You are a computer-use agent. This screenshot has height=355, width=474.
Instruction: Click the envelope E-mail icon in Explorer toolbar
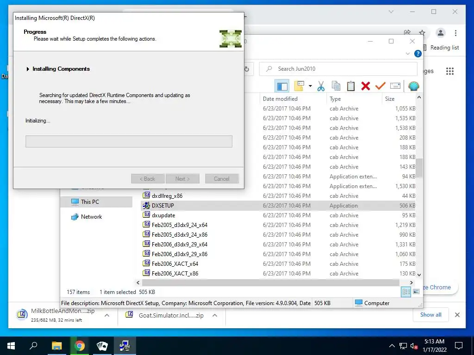(x=395, y=86)
